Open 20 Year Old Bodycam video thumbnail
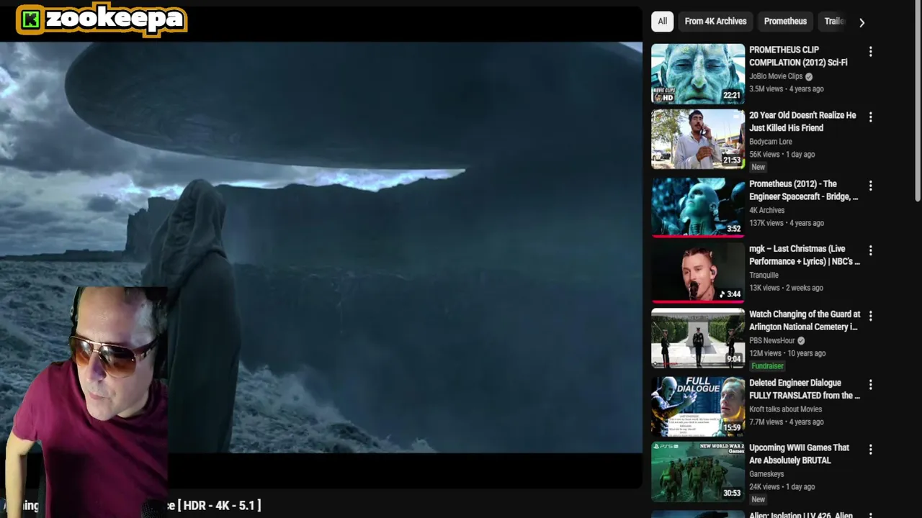922x518 pixels. 698,139
